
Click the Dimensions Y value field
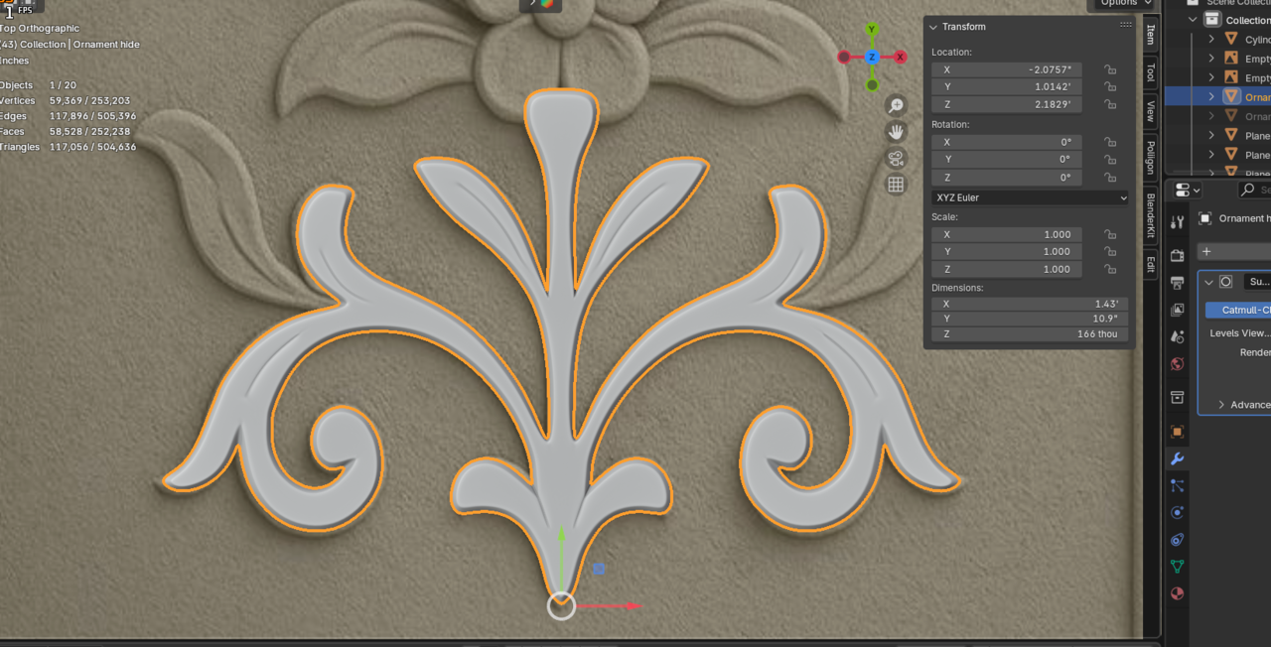[x=1030, y=318]
